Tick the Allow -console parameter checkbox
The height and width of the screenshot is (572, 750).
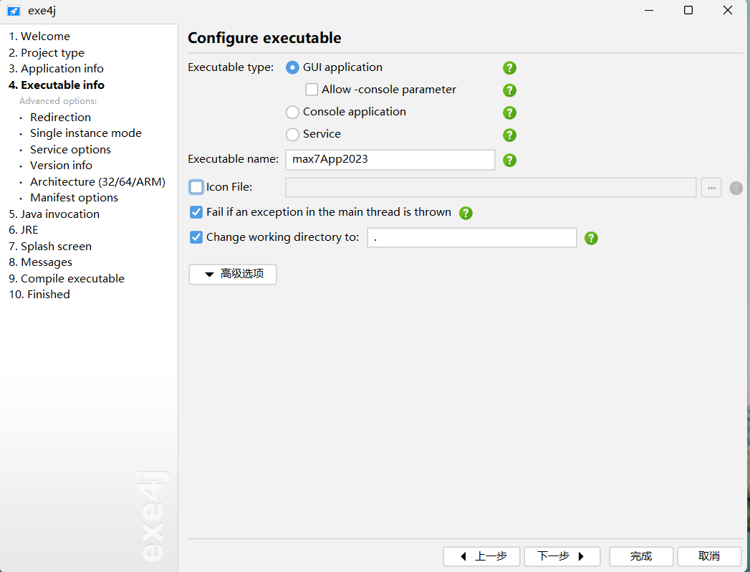click(x=312, y=90)
